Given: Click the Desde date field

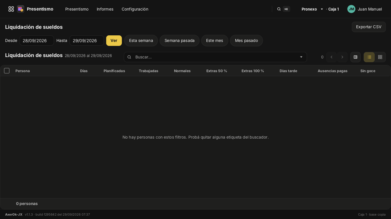Looking at the screenshot, I should 37,40.
